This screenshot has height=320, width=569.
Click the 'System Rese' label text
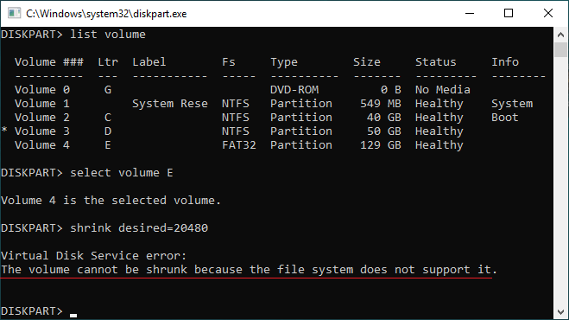click(x=170, y=104)
